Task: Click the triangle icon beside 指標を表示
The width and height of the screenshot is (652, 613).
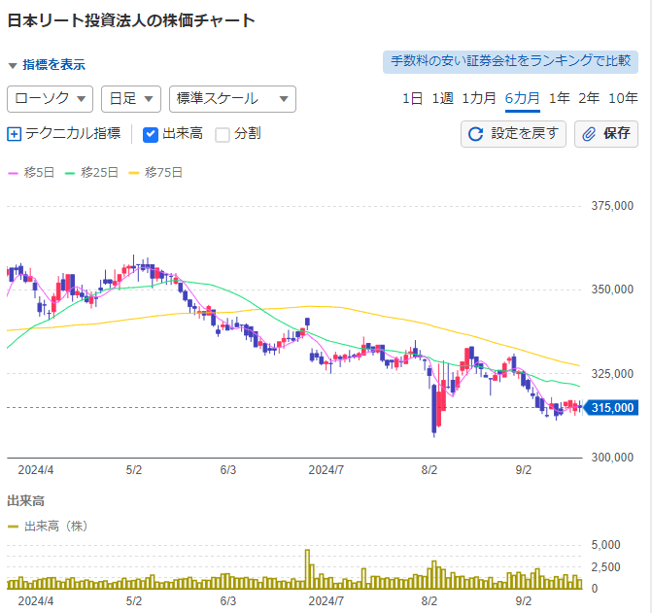Action: (x=13, y=66)
